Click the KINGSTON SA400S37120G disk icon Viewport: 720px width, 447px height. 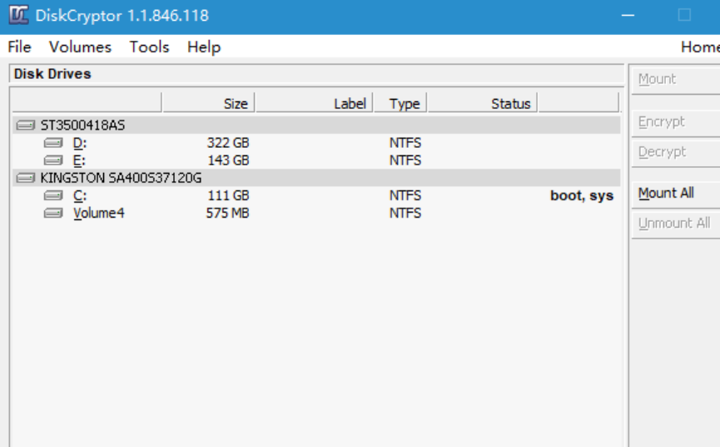(x=26, y=178)
